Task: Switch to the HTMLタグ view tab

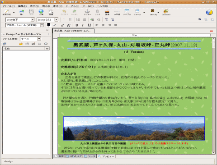Action: click(x=74, y=156)
